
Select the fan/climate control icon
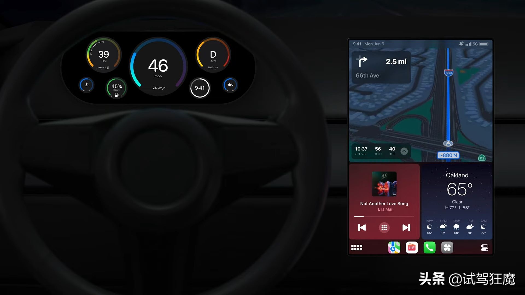coord(447,247)
